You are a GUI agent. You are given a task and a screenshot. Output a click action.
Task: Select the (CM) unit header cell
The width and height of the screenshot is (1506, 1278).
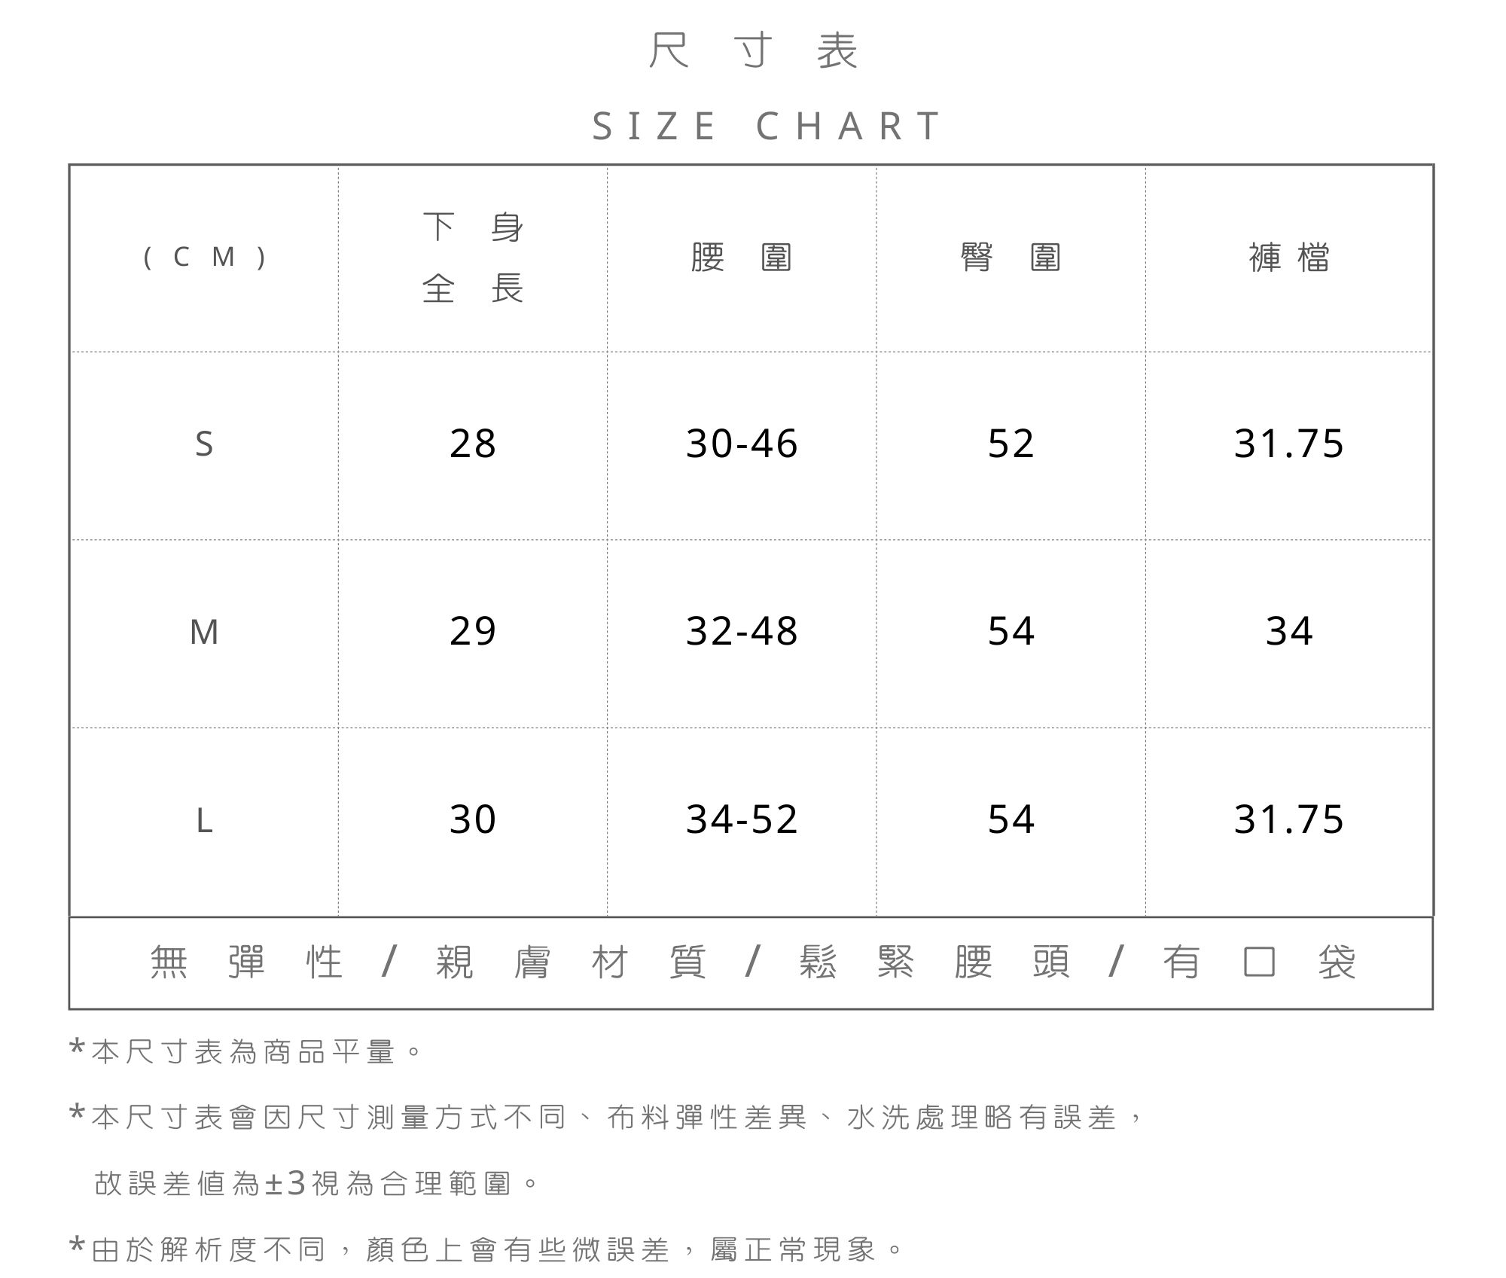pyautogui.click(x=204, y=258)
